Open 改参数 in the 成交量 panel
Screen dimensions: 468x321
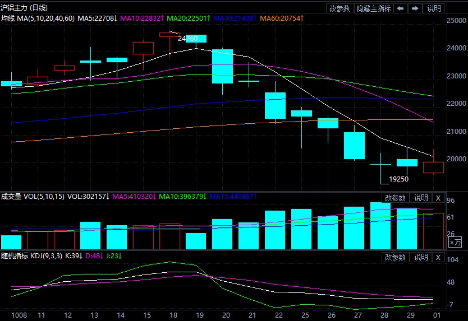394,198
